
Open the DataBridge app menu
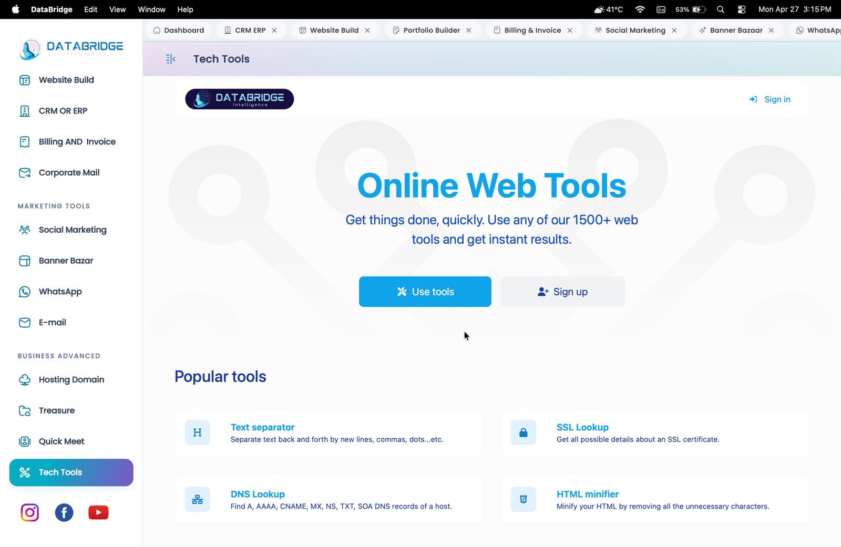coord(52,9)
